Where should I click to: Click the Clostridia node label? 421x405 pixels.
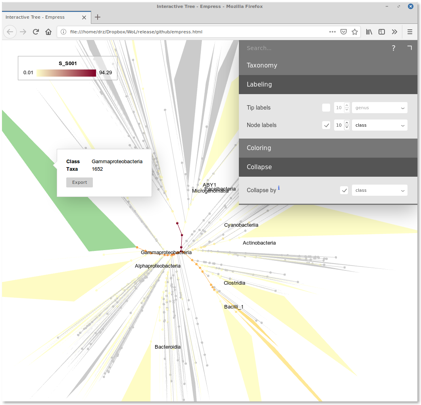235,283
